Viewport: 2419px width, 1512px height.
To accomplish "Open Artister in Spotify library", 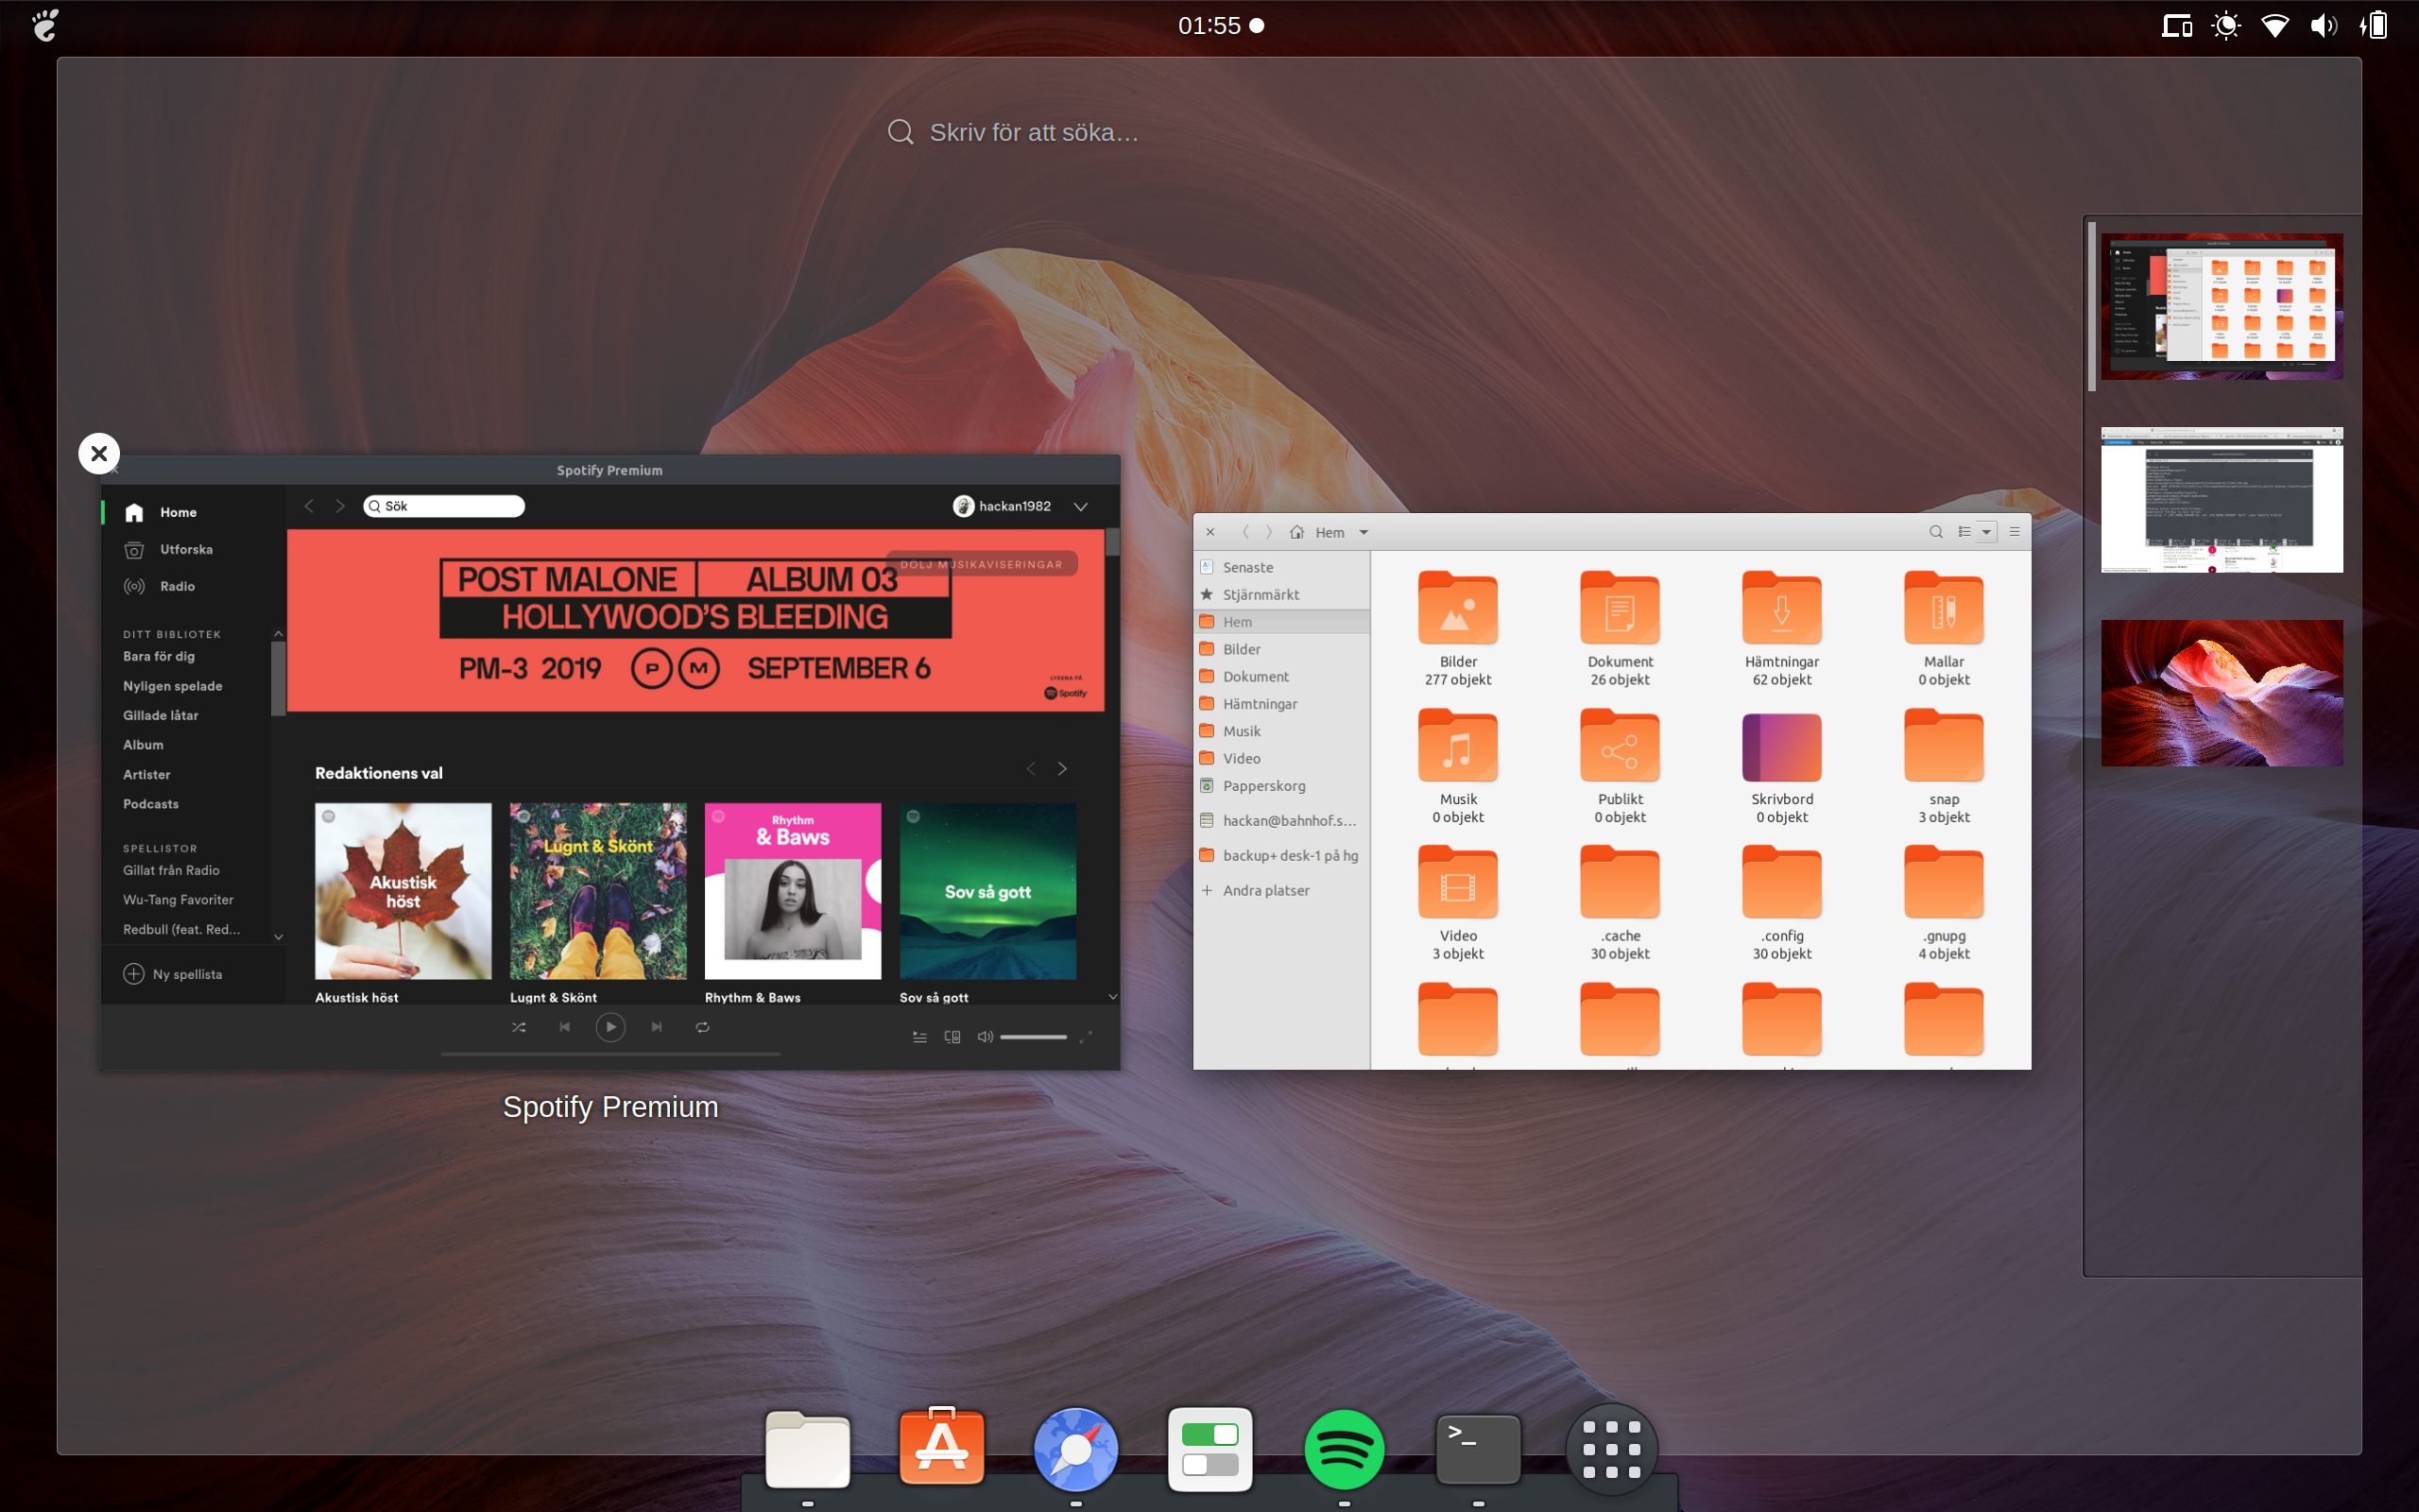I will tap(146, 774).
